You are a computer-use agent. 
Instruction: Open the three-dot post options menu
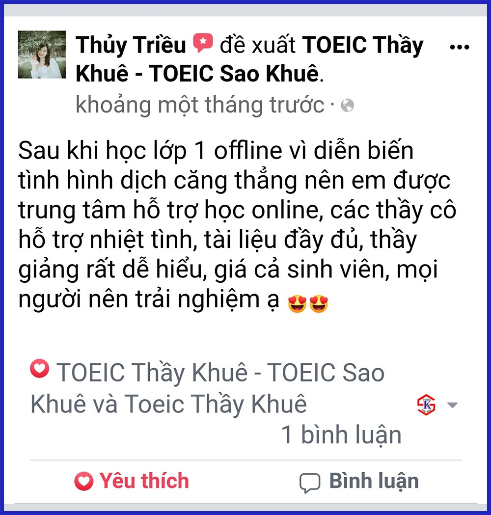coord(459,47)
